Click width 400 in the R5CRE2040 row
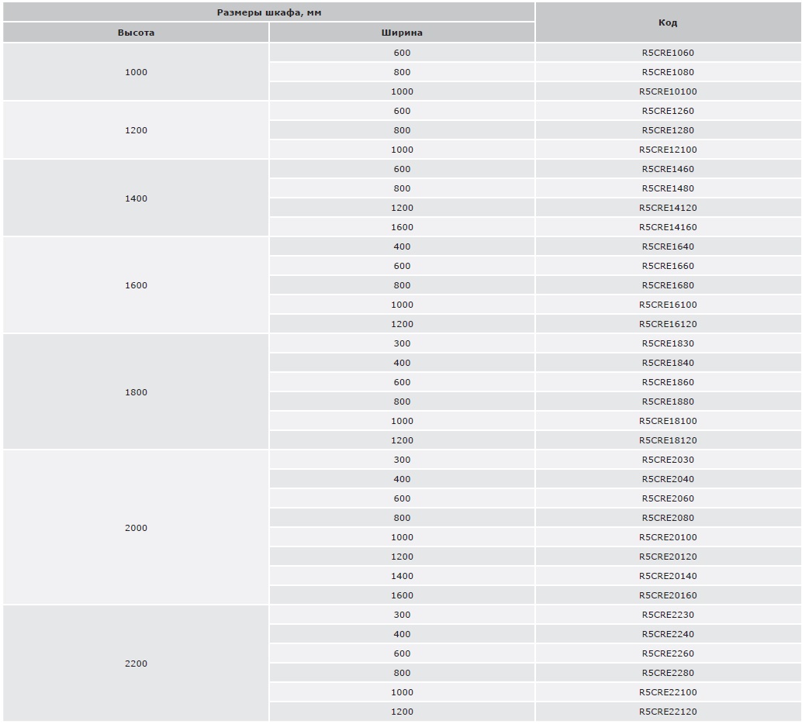Viewport: 802px width, 724px height. pos(402,479)
